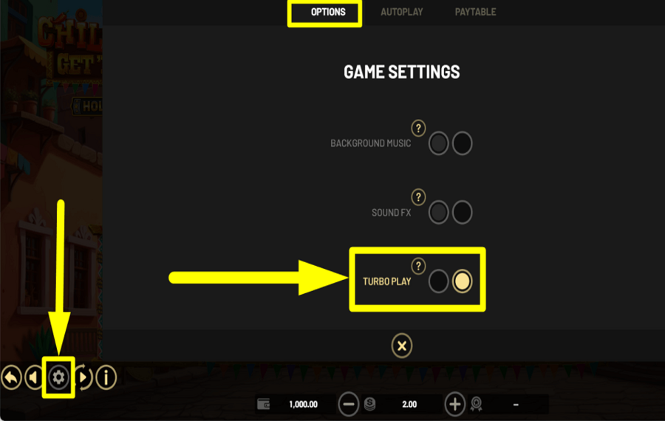The height and width of the screenshot is (421, 665).
Task: Click Background Music help question mark
Action: pyautogui.click(x=418, y=128)
